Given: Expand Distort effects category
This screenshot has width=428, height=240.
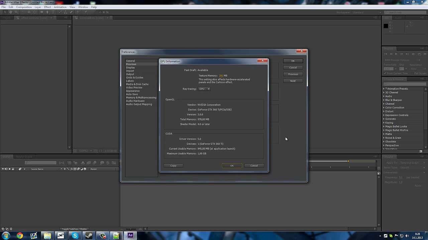Looking at the screenshot, I should 384,111.
